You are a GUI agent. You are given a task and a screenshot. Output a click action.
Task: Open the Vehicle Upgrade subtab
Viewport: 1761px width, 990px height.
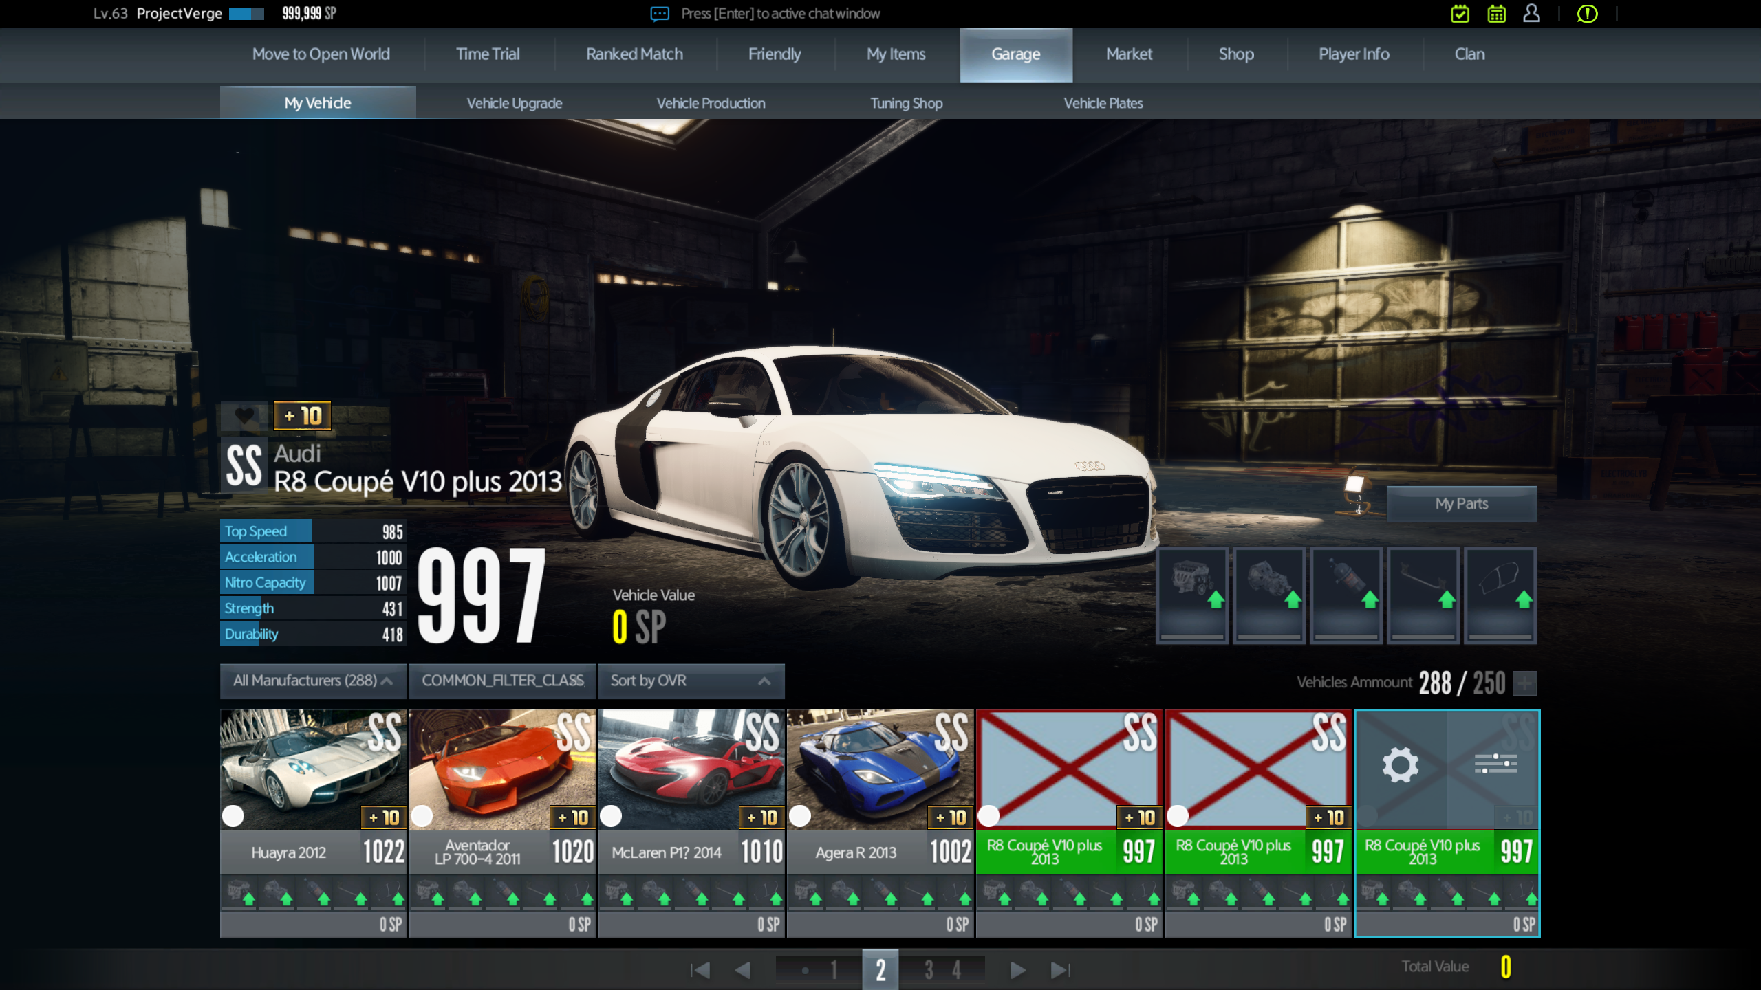(x=515, y=103)
